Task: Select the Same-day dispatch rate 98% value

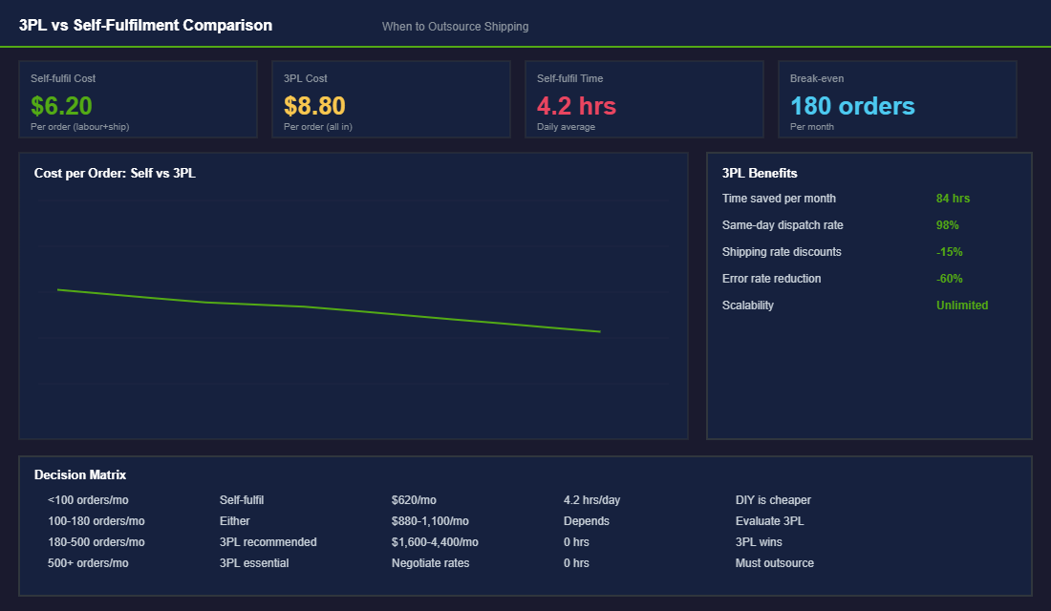Action: click(x=947, y=224)
